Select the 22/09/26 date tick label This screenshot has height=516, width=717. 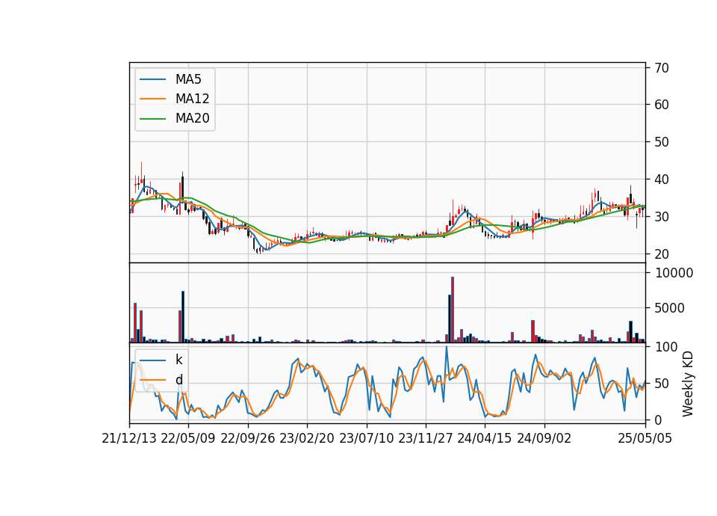click(248, 438)
